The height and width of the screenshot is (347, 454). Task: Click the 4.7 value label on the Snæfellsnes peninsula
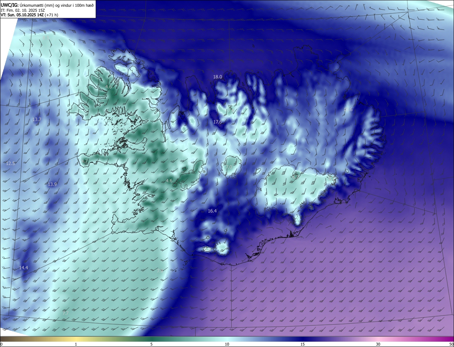point(84,161)
